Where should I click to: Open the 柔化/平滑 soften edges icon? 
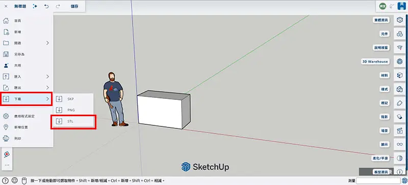tap(400, 158)
